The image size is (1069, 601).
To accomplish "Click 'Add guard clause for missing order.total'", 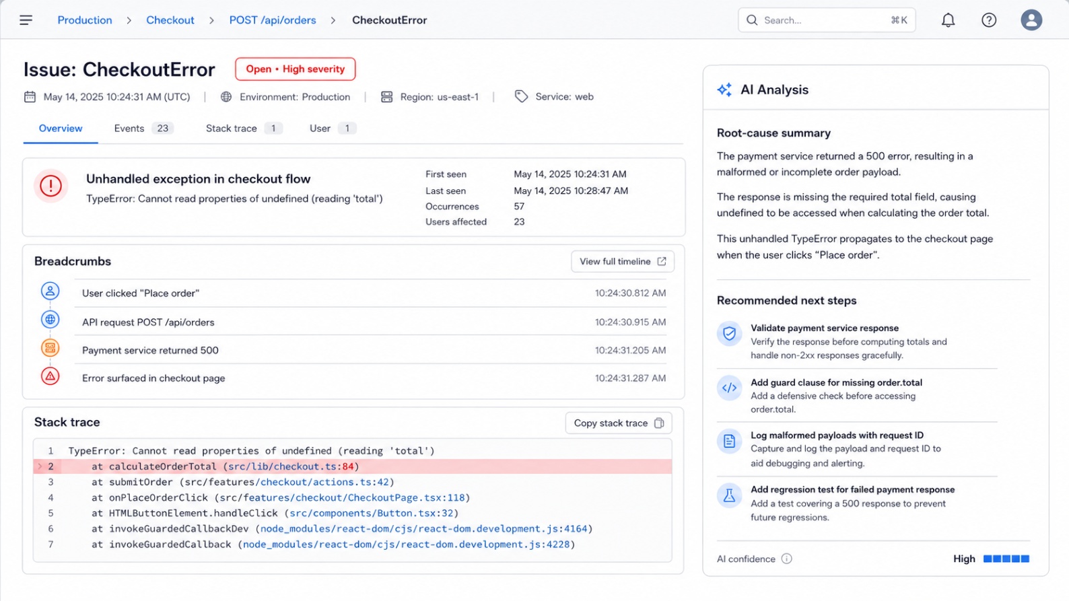I will coord(836,382).
